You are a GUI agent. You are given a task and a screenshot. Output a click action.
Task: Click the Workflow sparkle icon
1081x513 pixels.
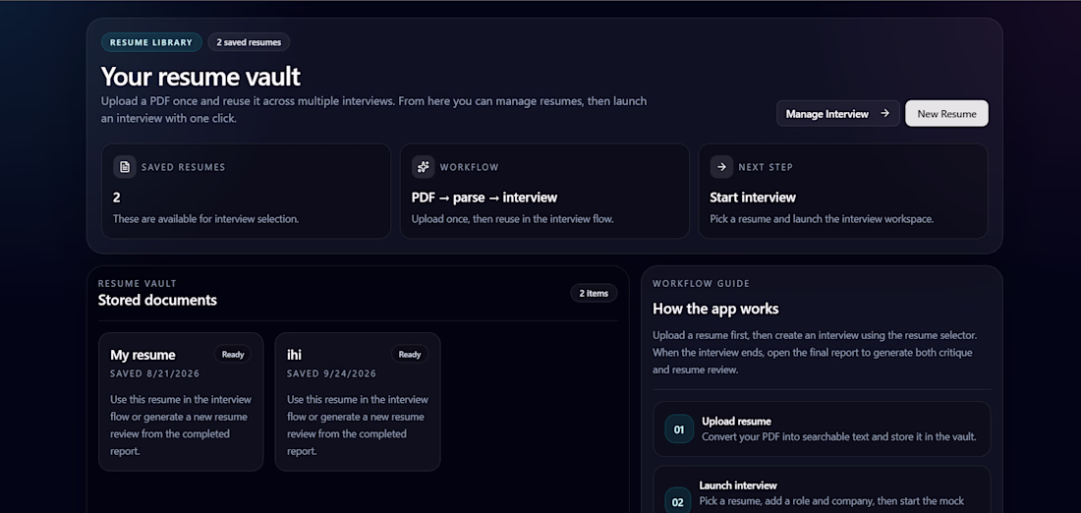[x=424, y=167]
